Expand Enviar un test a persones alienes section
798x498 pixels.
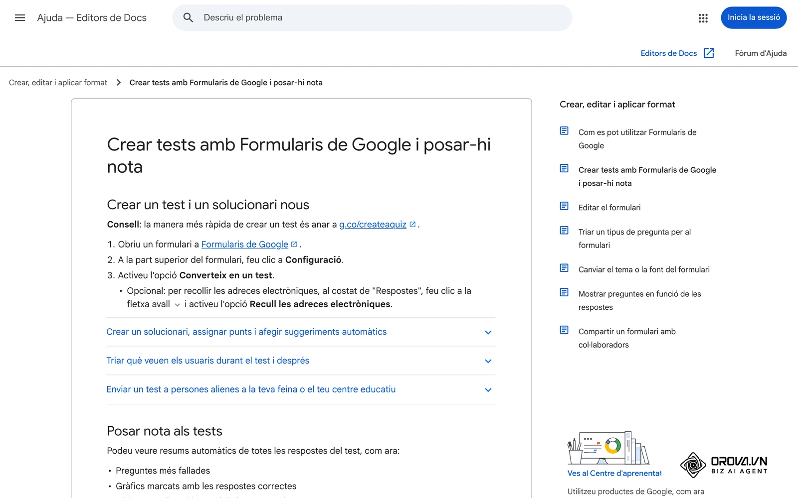pyautogui.click(x=301, y=389)
